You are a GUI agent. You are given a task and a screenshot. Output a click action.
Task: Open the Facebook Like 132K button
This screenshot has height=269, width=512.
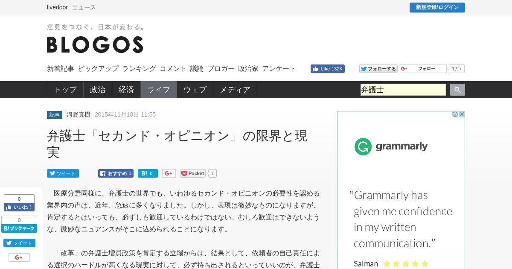328,69
